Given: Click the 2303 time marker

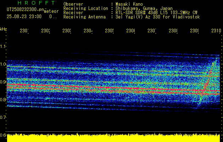Looking at the screenshot, I should coord(67,31).
